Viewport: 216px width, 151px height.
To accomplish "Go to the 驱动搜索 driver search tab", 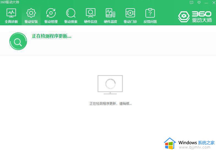I will pyautogui.click(x=71, y=16).
